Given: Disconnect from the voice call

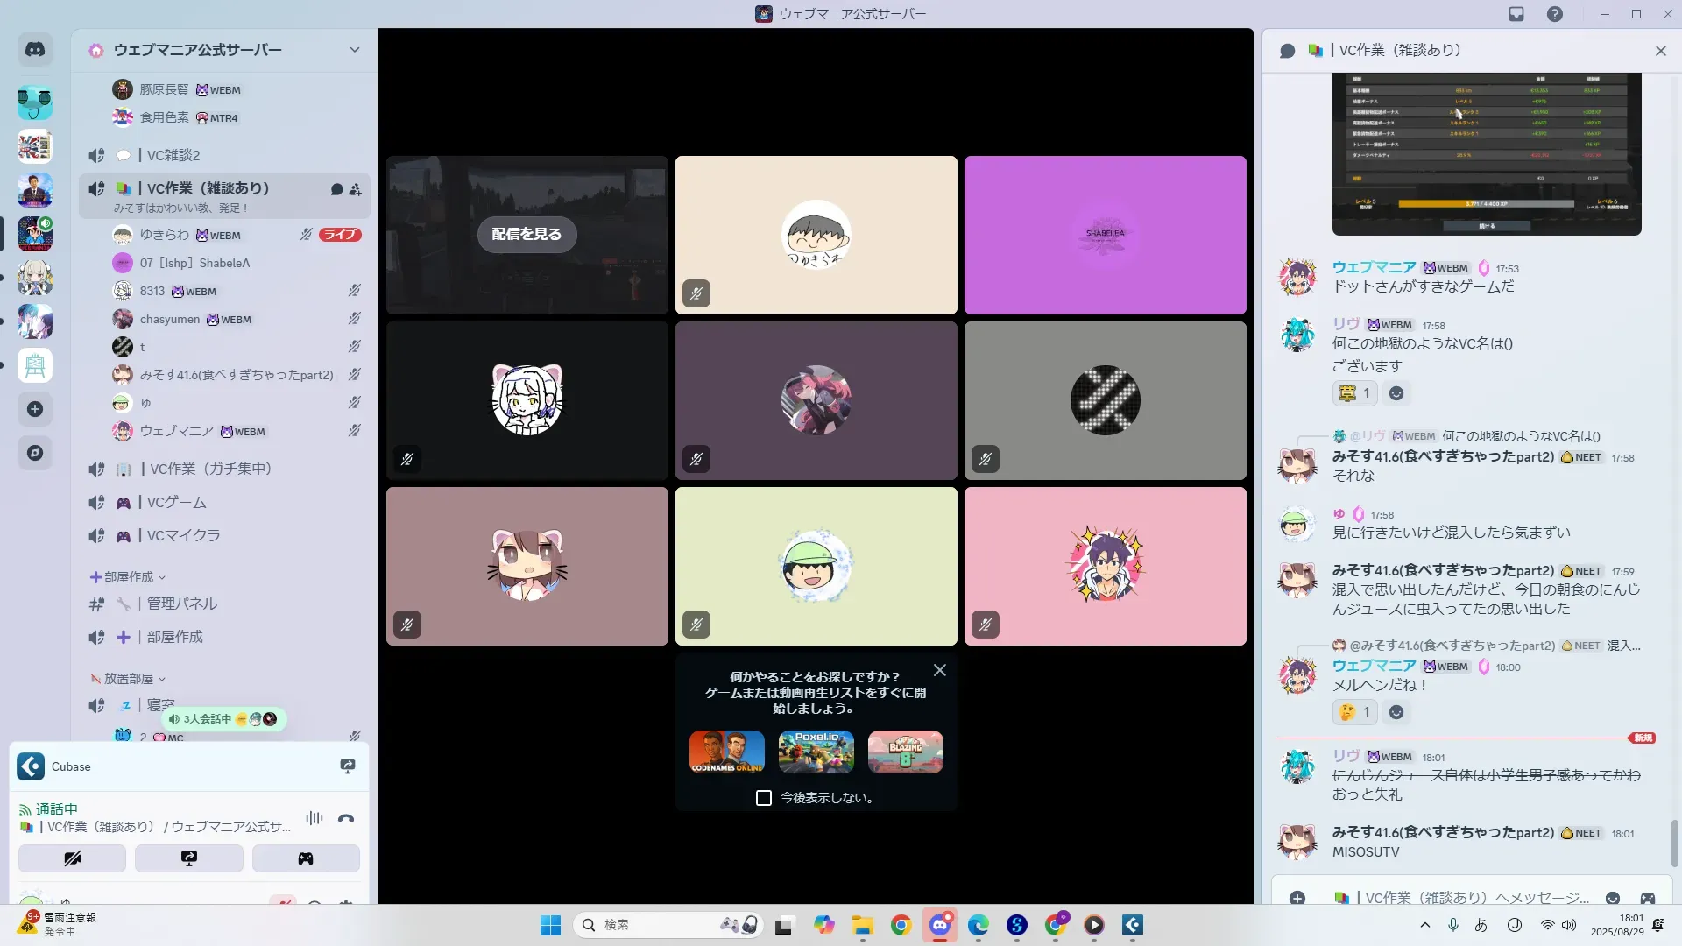Looking at the screenshot, I should (x=346, y=819).
